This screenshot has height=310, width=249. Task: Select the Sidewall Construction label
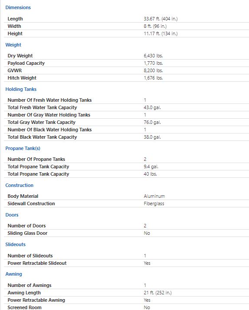click(x=31, y=203)
